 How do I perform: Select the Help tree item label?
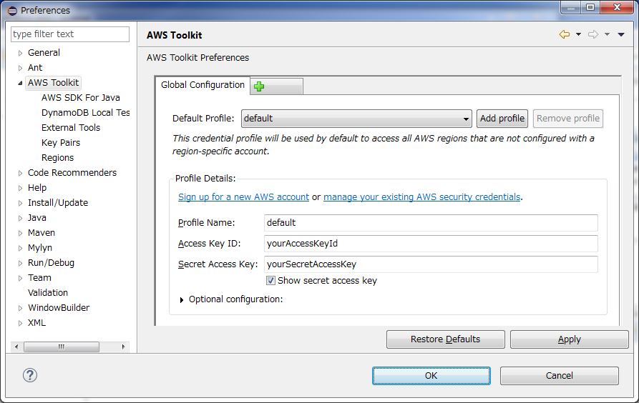tap(36, 188)
